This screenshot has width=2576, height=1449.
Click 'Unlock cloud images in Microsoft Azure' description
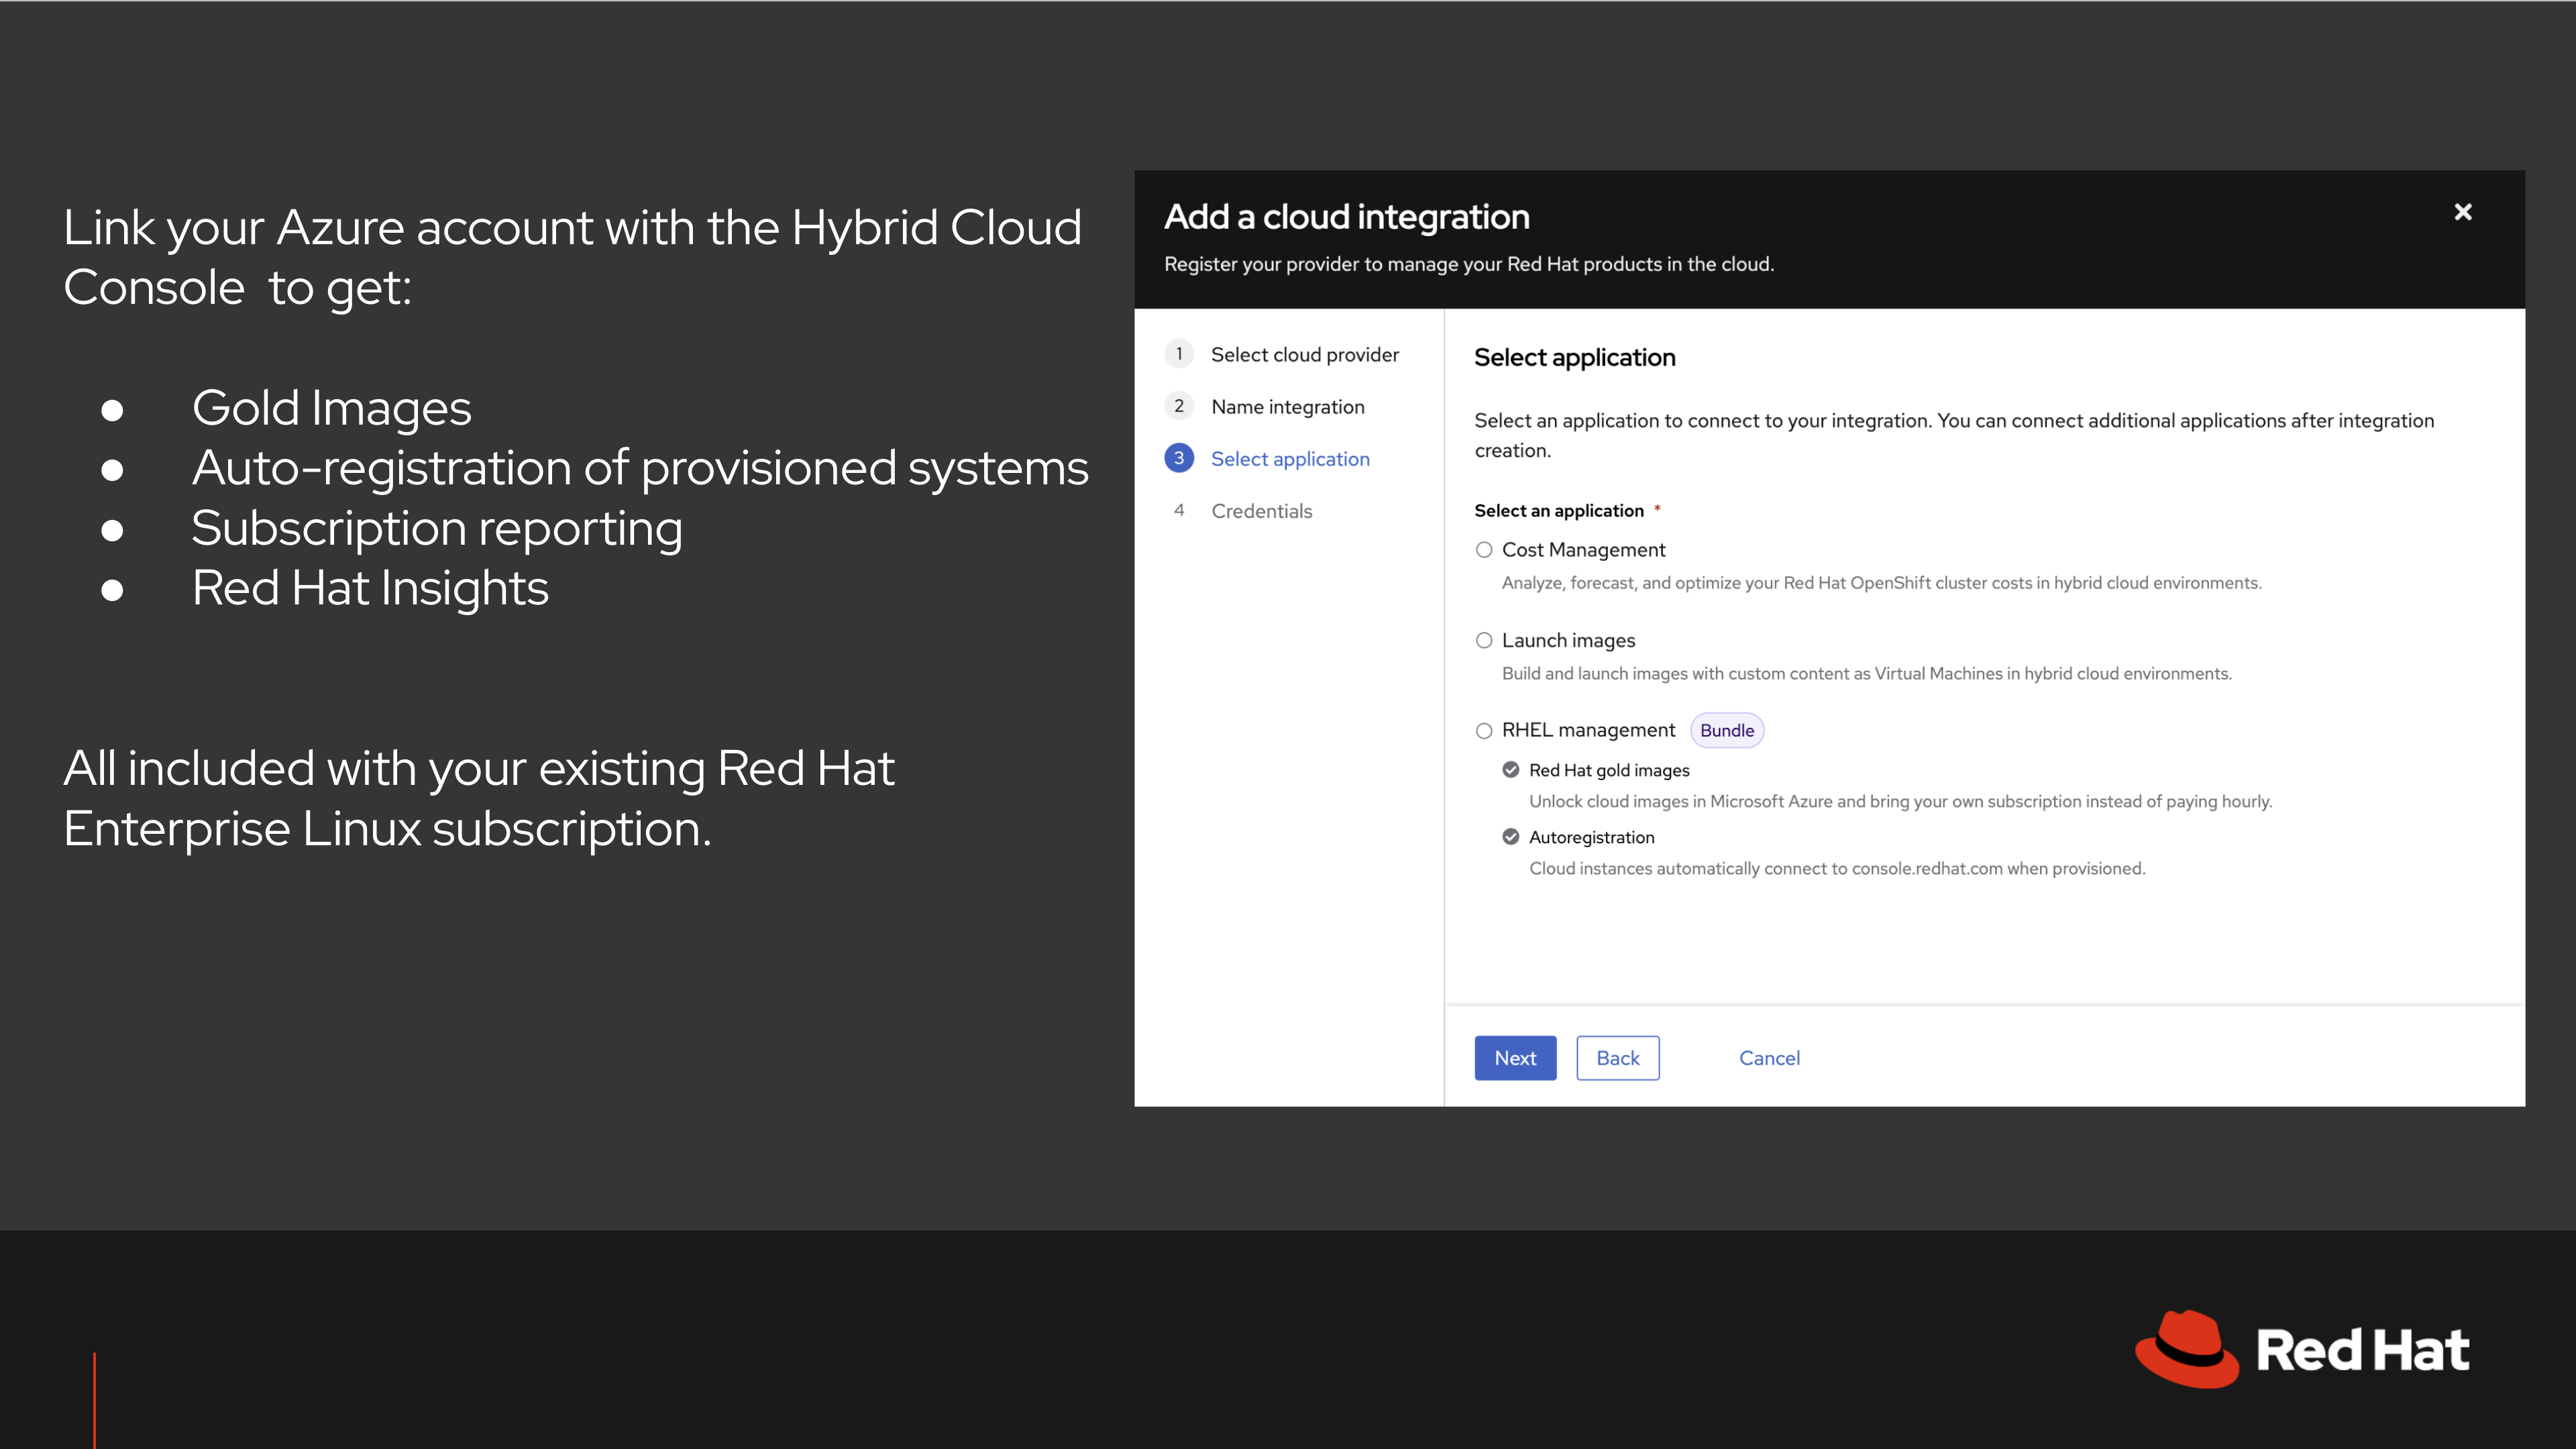(x=1901, y=802)
